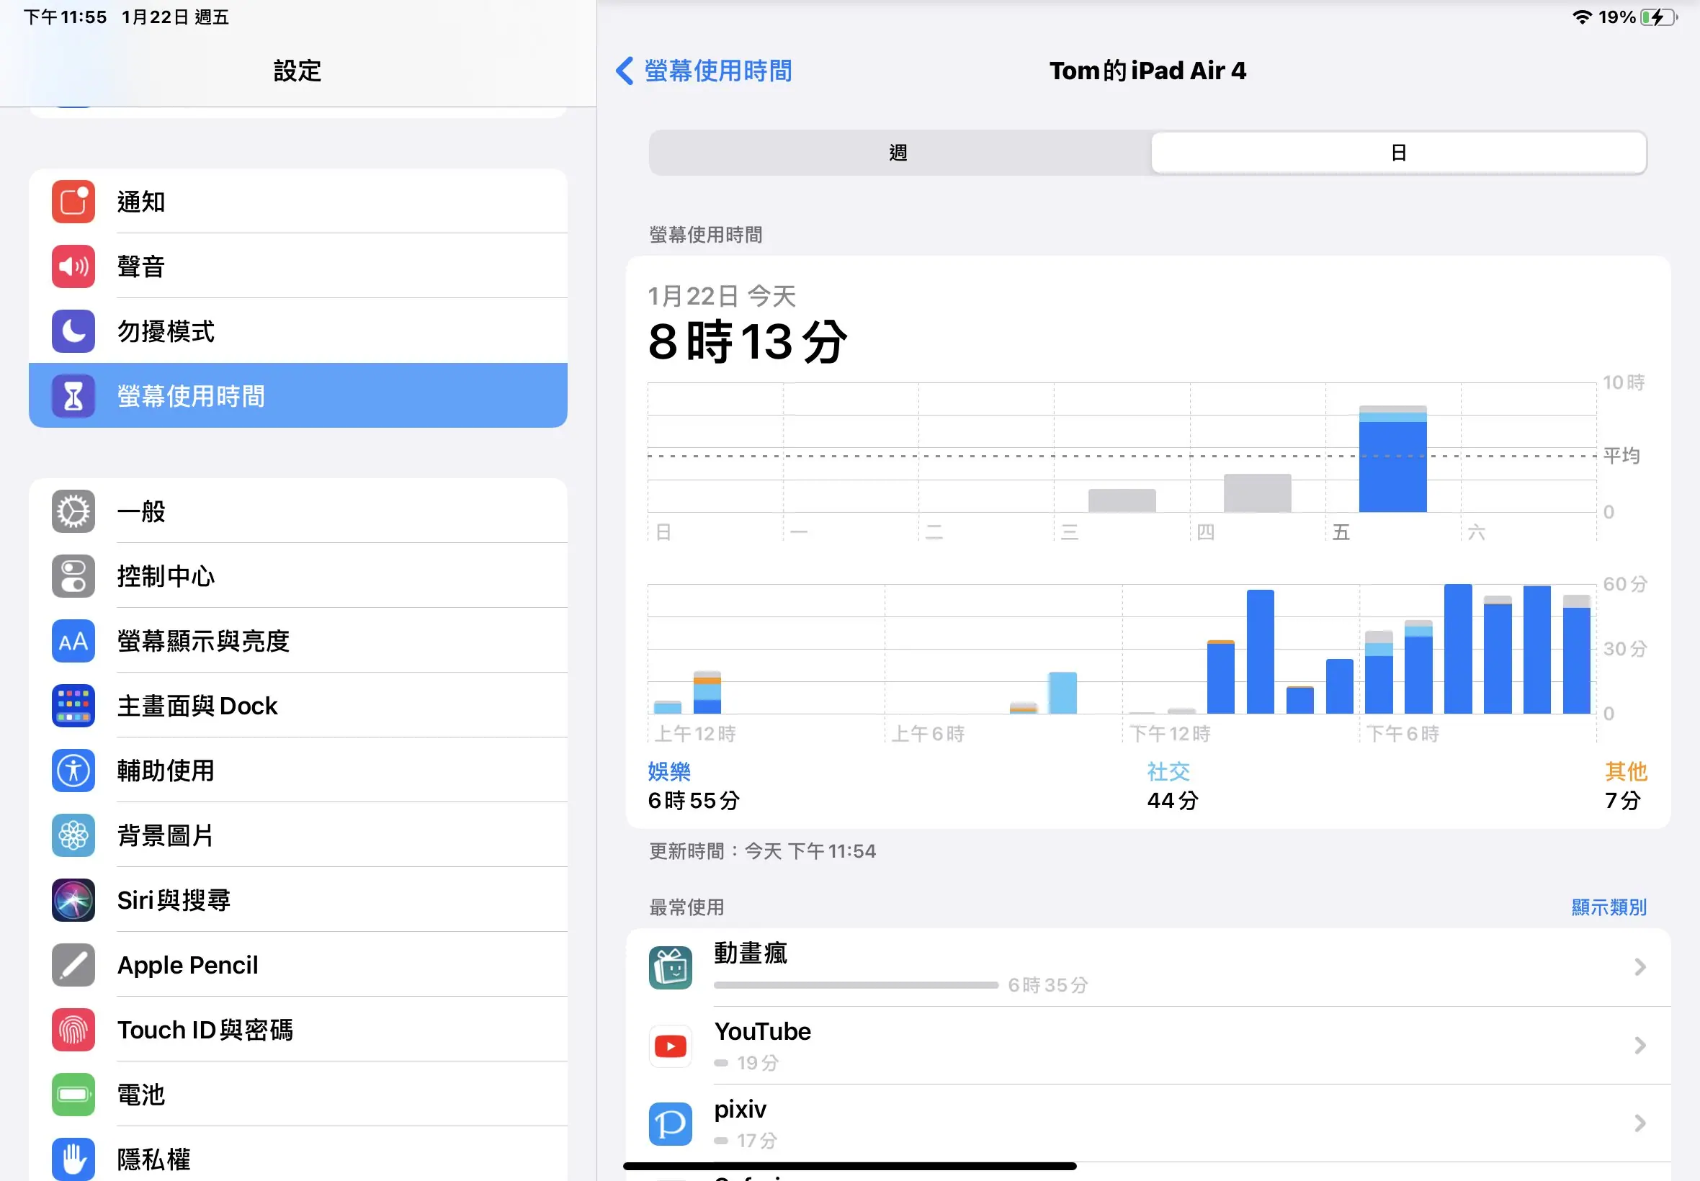The height and width of the screenshot is (1181, 1700).
Task: Tap the 螢幕顯示與亮度 AA icon
Action: (x=73, y=641)
